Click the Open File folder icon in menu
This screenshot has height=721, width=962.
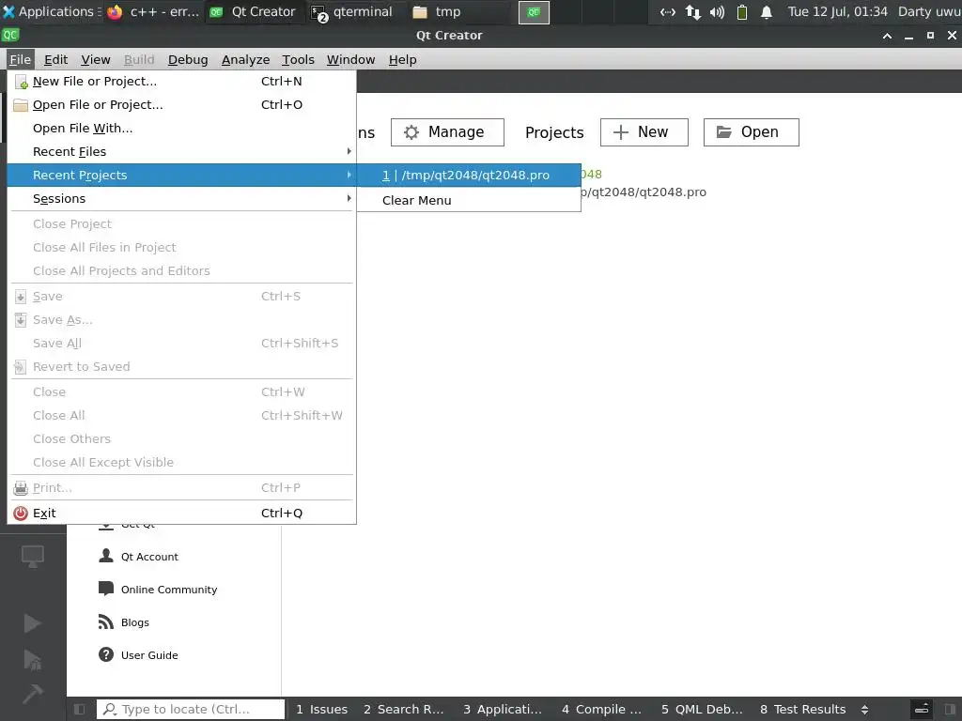[21, 105]
